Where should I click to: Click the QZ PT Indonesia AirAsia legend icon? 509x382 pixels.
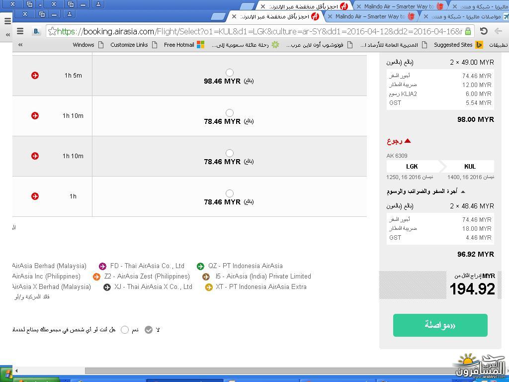[x=201, y=267]
